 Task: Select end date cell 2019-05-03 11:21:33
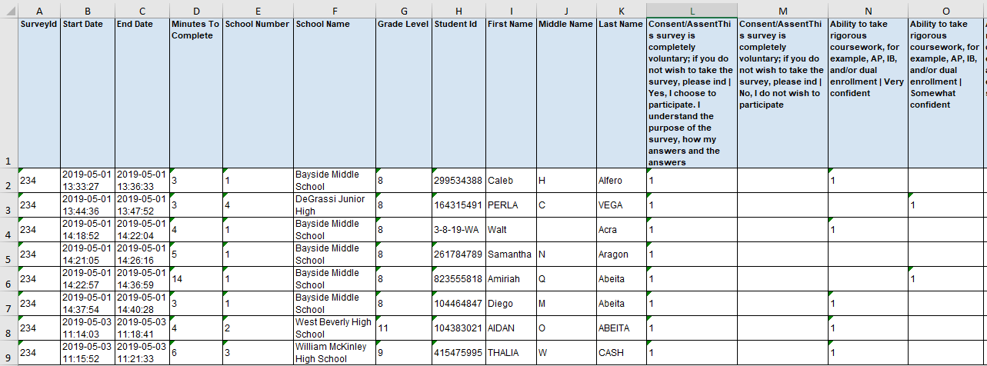tap(142, 353)
